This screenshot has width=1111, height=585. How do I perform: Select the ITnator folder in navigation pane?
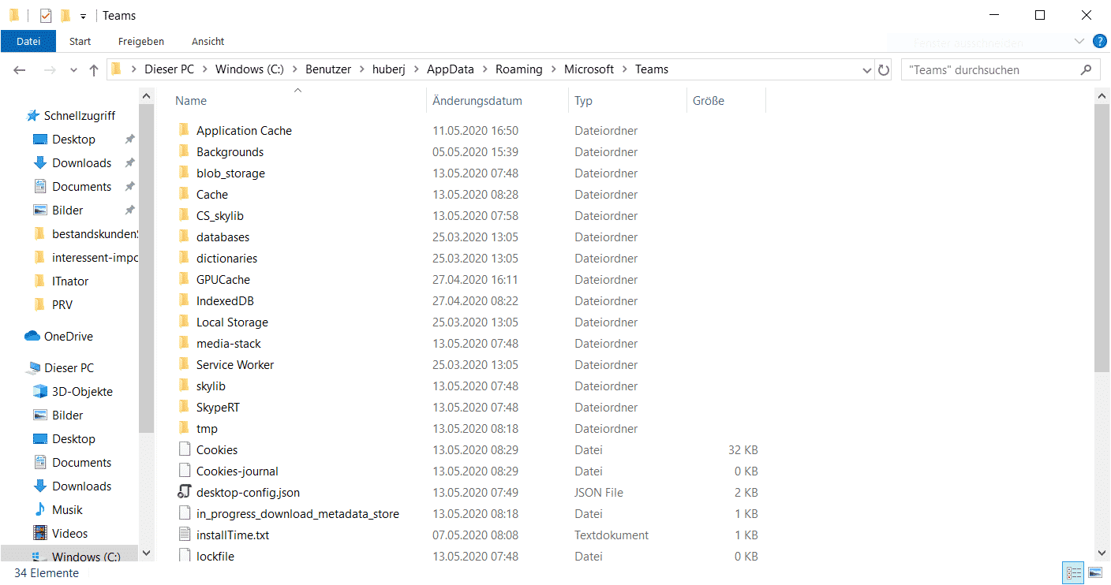tap(70, 281)
